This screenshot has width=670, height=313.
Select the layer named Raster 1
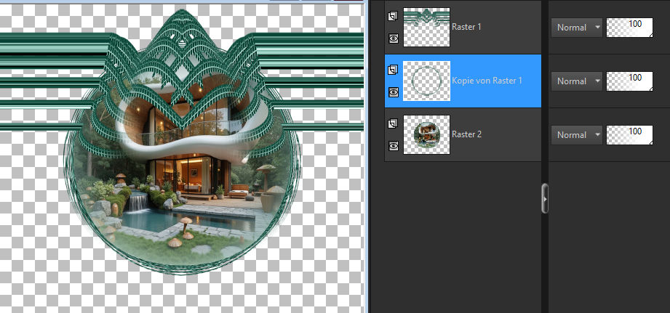[x=467, y=27]
